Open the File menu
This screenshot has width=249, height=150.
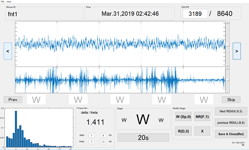3,2
